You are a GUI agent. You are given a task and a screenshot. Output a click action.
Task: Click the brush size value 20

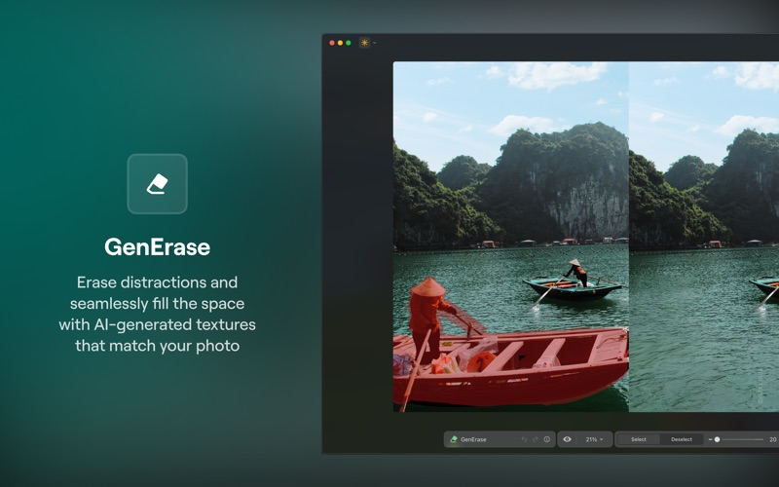(772, 439)
